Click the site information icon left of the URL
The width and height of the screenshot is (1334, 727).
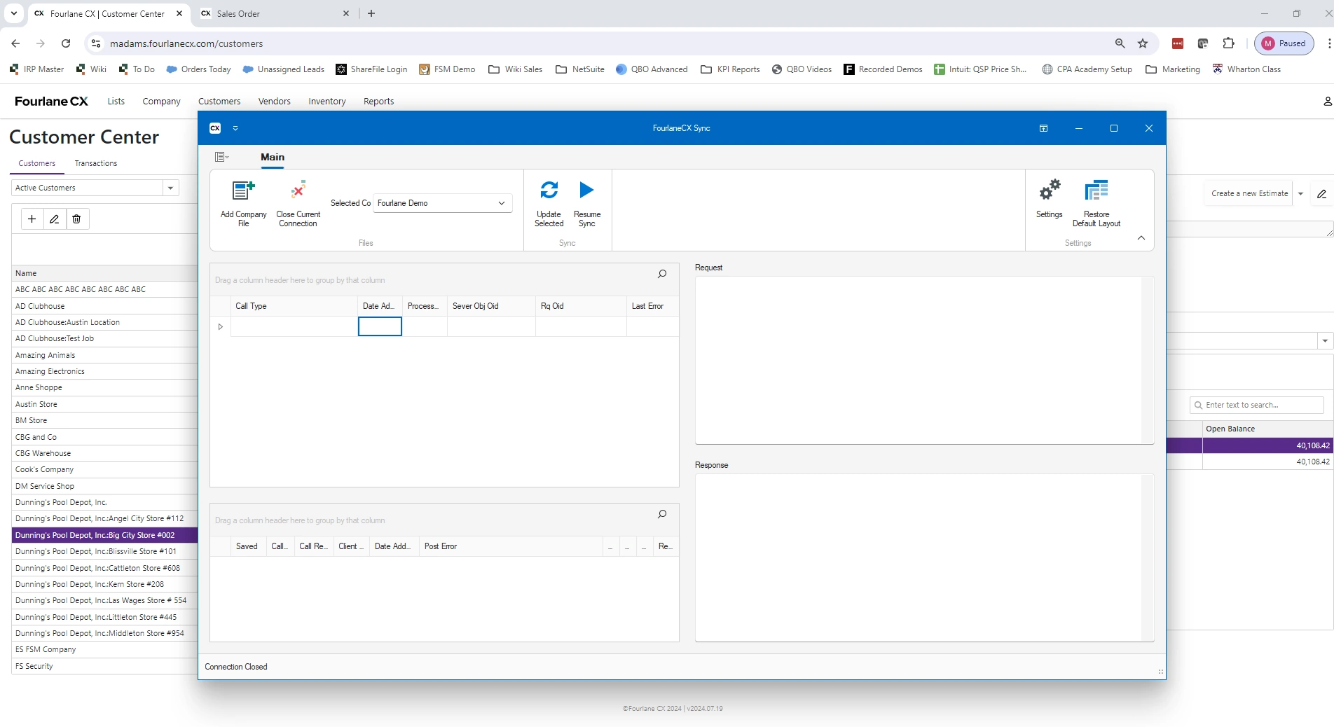[x=96, y=43]
